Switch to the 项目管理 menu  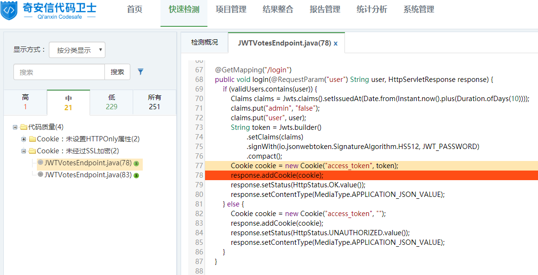(x=231, y=10)
